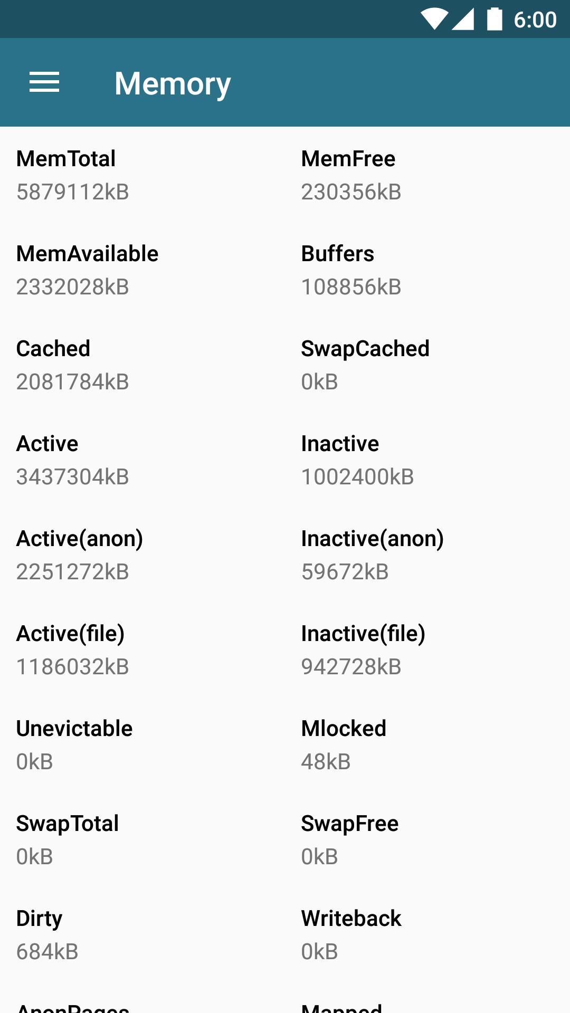Tap the Mlocked 48kB entry
Screen dimensions: 570x1013
344,745
